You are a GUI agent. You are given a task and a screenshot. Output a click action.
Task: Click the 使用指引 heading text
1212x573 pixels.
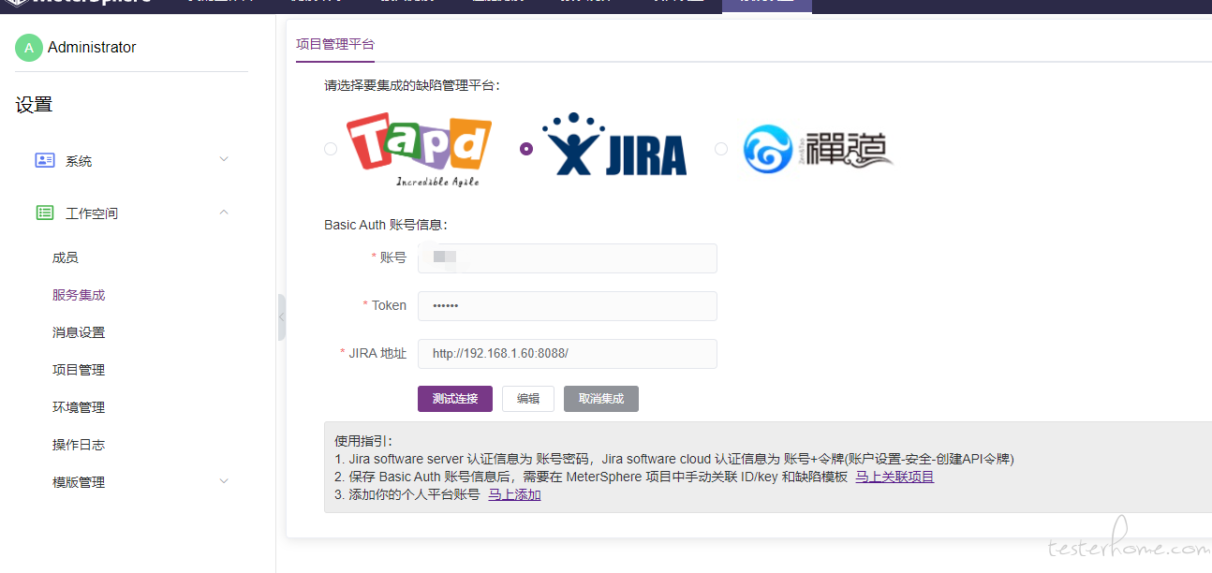[363, 441]
